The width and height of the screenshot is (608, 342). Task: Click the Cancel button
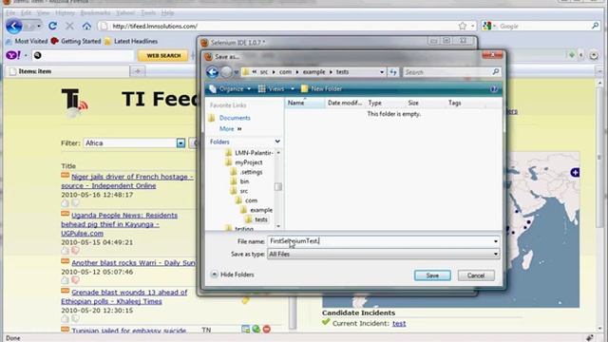point(476,275)
